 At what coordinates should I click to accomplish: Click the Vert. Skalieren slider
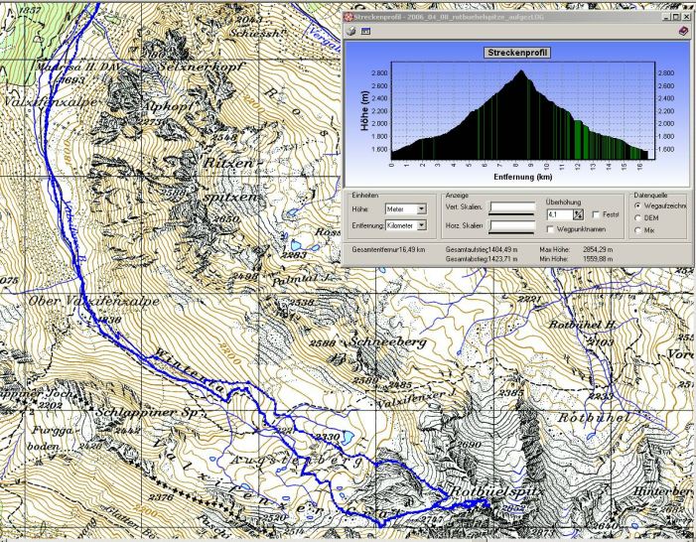coord(511,208)
